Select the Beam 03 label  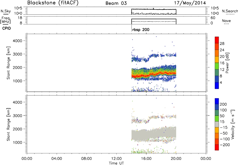(x=116, y=3)
